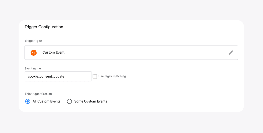
Task: Click the Trigger Type label
Action: [33, 41]
